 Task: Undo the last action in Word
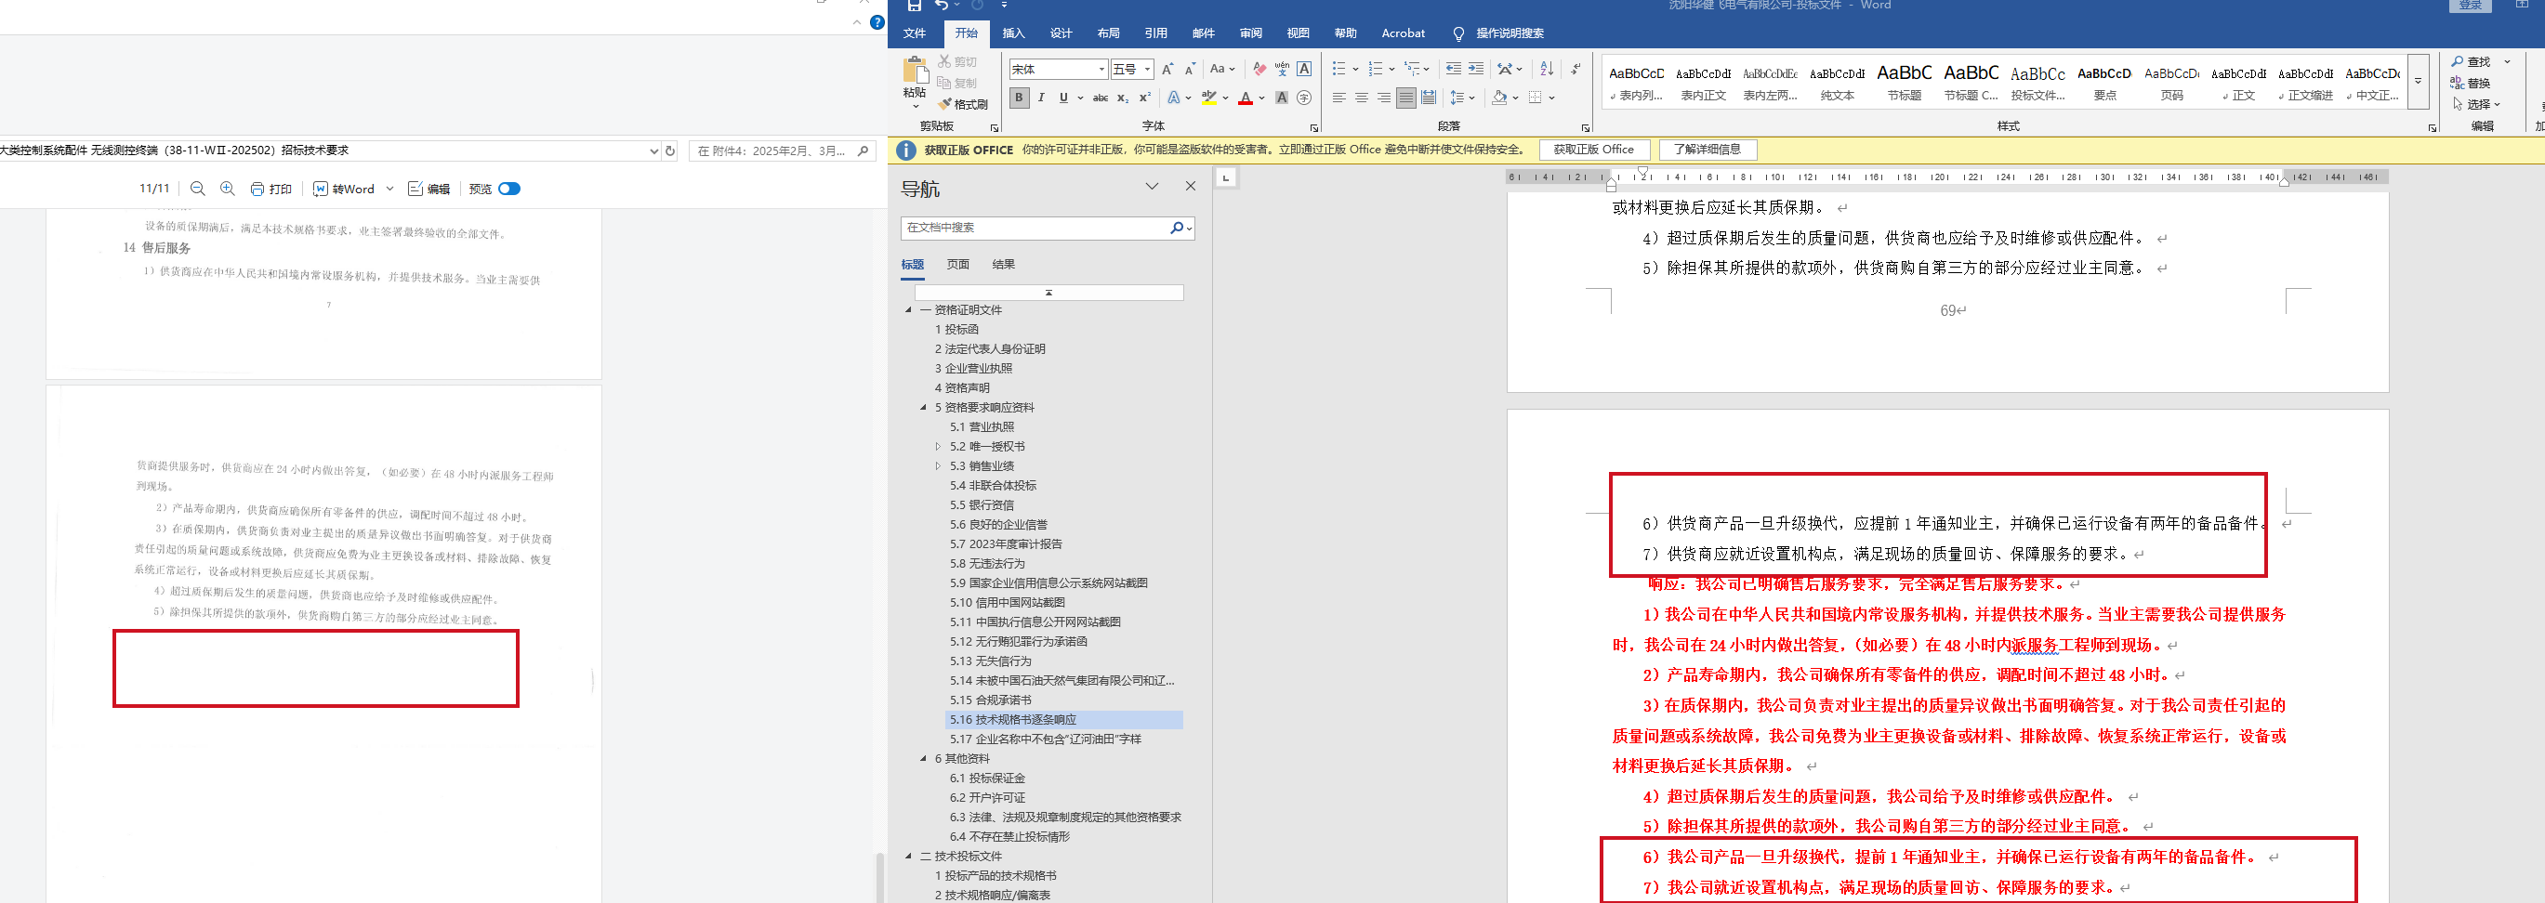point(942,6)
